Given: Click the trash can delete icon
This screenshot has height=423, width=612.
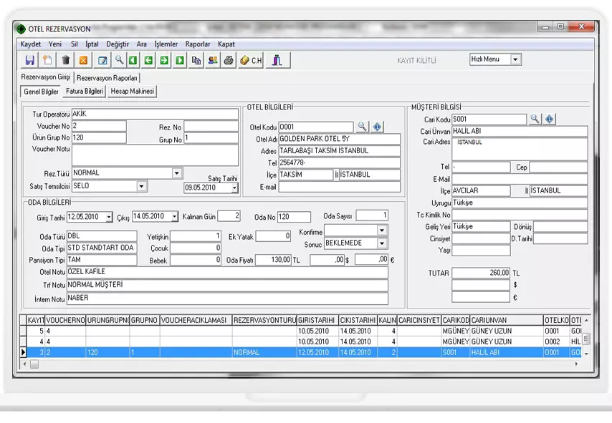Looking at the screenshot, I should (65, 61).
